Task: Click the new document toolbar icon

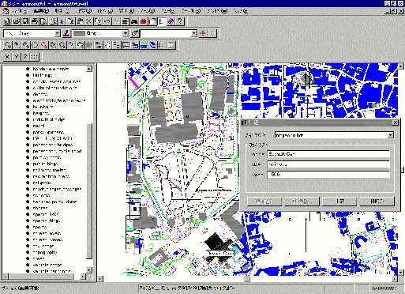Action: 7,21
